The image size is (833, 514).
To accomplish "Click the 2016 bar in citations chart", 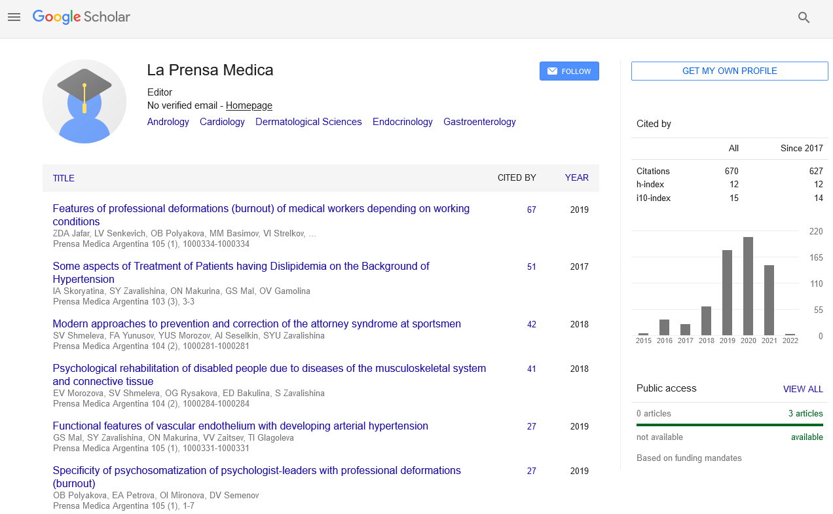I will tap(664, 327).
